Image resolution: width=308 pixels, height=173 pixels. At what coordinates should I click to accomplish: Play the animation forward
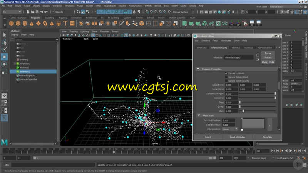click(291, 151)
